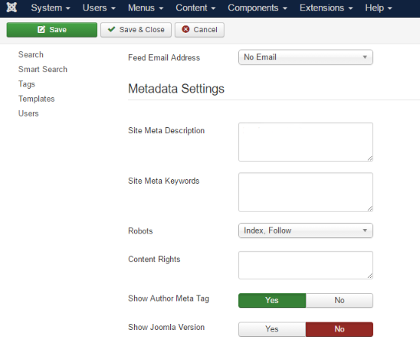Click the Site Meta Keywords text area
This screenshot has height=343, width=420.
pos(306,192)
